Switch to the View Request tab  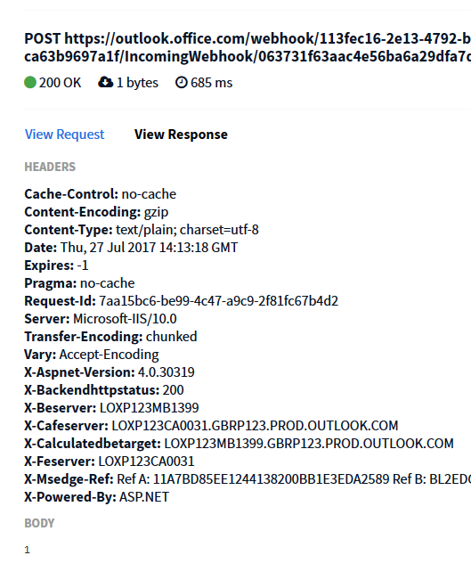(64, 135)
